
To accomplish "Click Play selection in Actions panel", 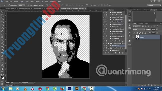I will [x=112, y=53].
